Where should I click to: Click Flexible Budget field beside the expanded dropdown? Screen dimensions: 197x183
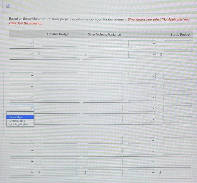coord(59,108)
